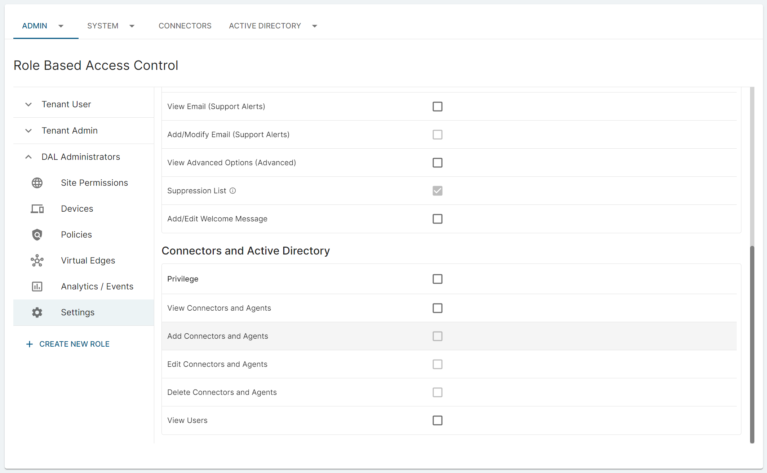Collapse the DAL Administrators role
The image size is (767, 473).
click(28, 157)
